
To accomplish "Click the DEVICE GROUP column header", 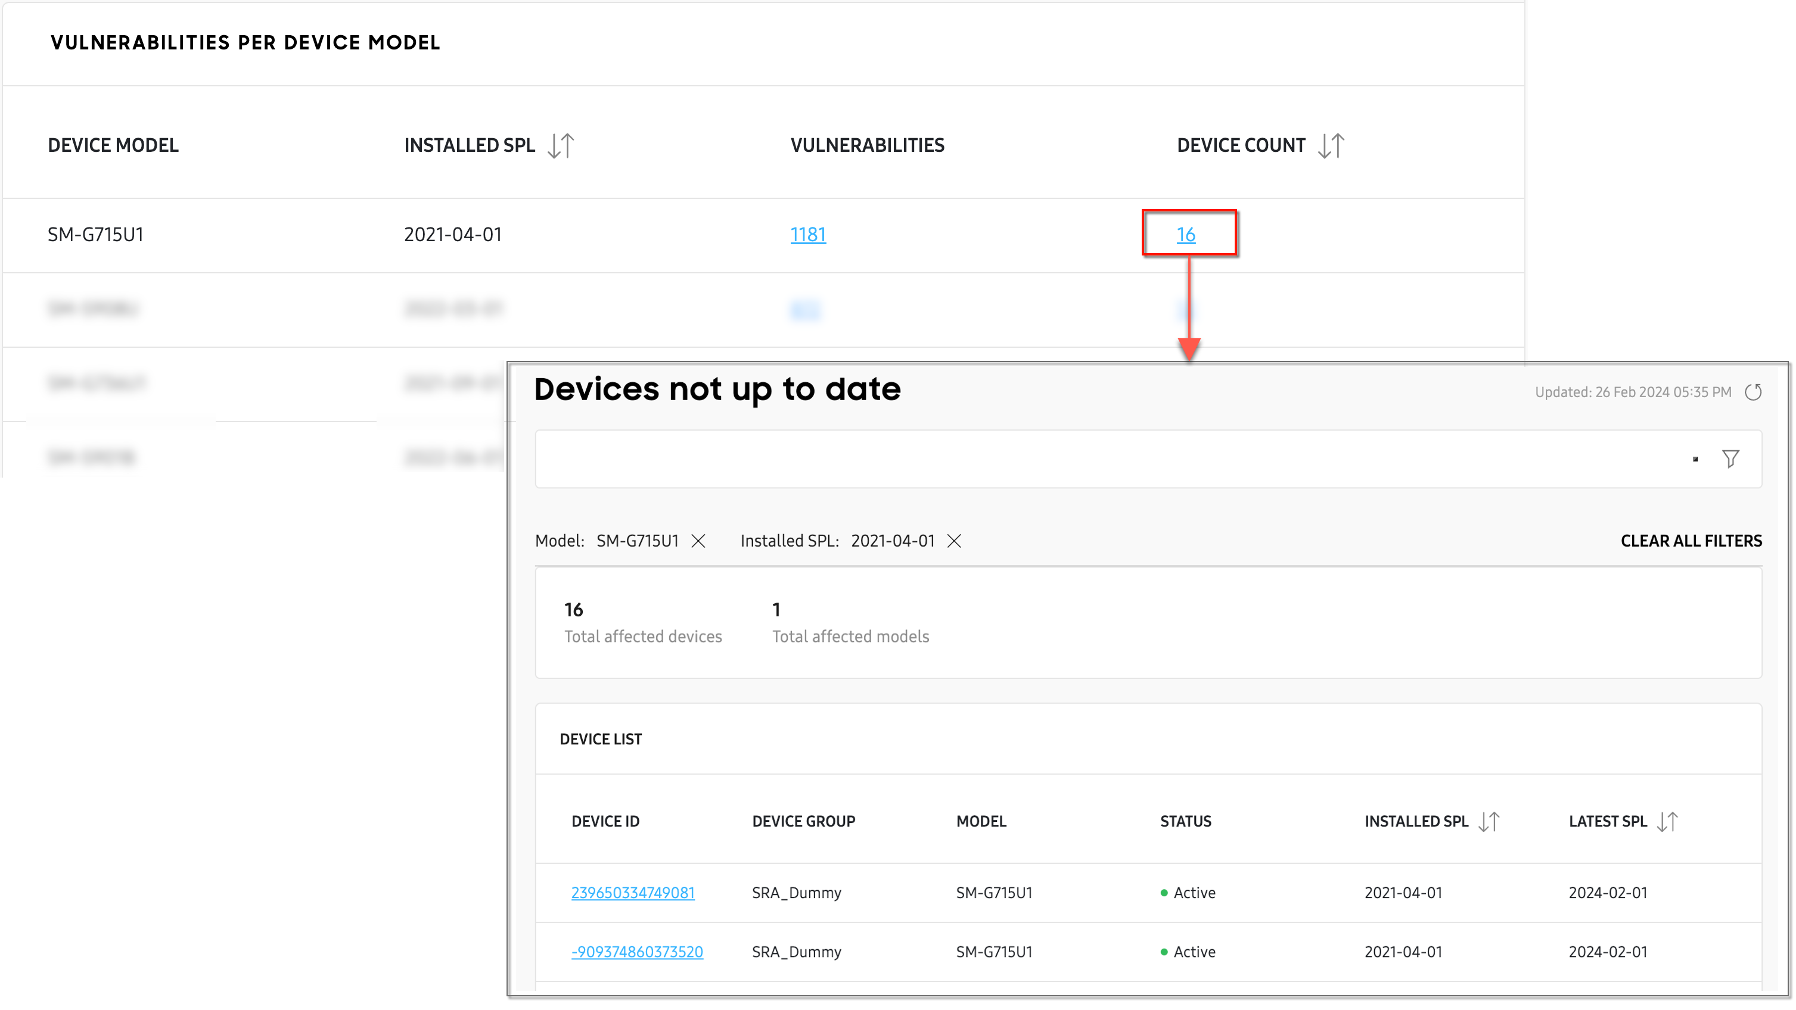I will (803, 822).
